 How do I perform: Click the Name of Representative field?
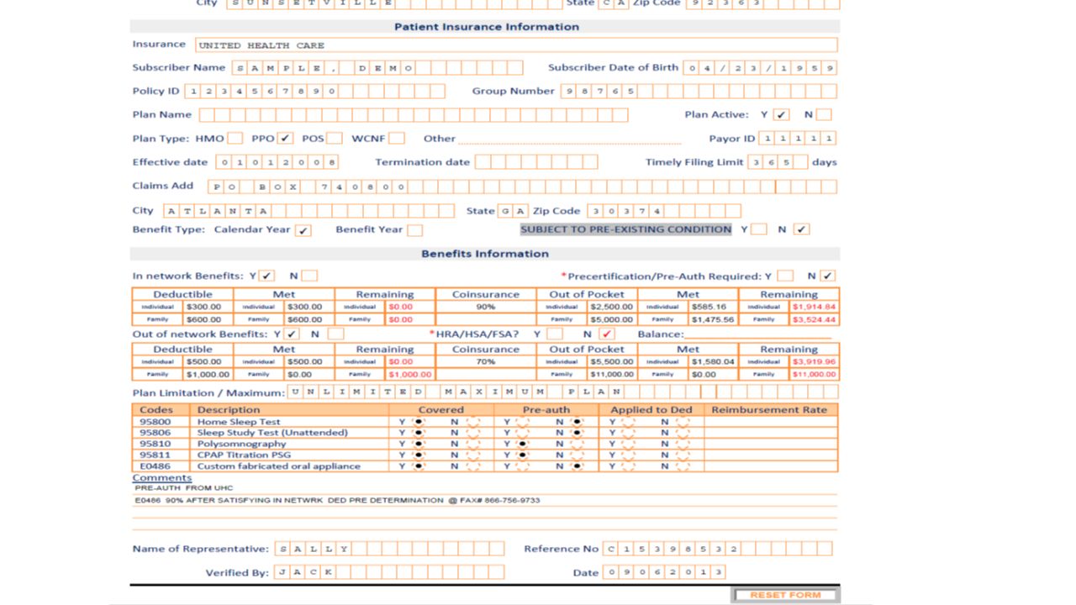pyautogui.click(x=389, y=549)
